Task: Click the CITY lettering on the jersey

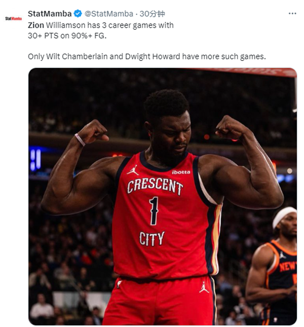Action: pos(152,239)
